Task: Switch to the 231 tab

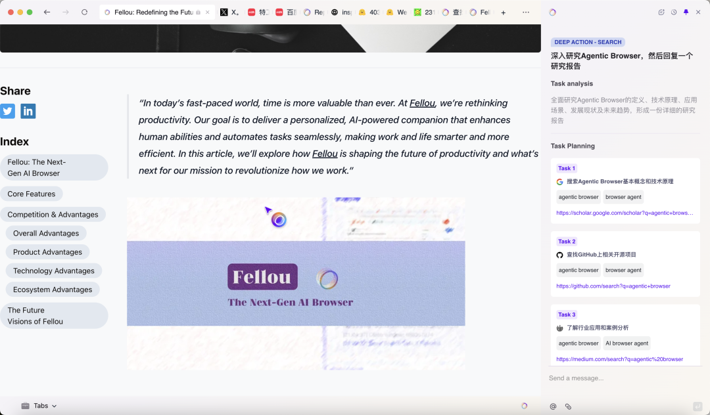Action: (424, 12)
